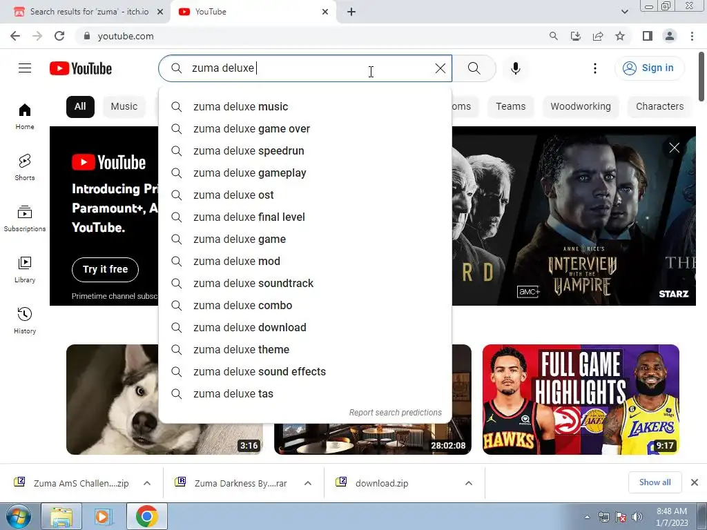Open the Full Game Highlights Hawks Lakers video
Screen dimensions: 707x530
point(581,400)
